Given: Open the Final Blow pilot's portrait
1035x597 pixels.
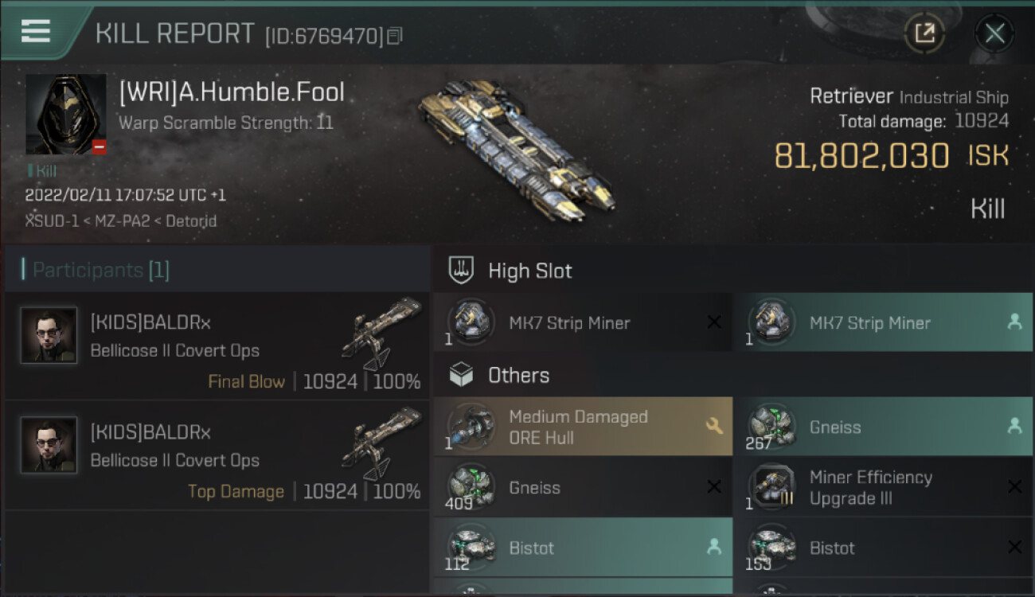Looking at the screenshot, I should 49,336.
